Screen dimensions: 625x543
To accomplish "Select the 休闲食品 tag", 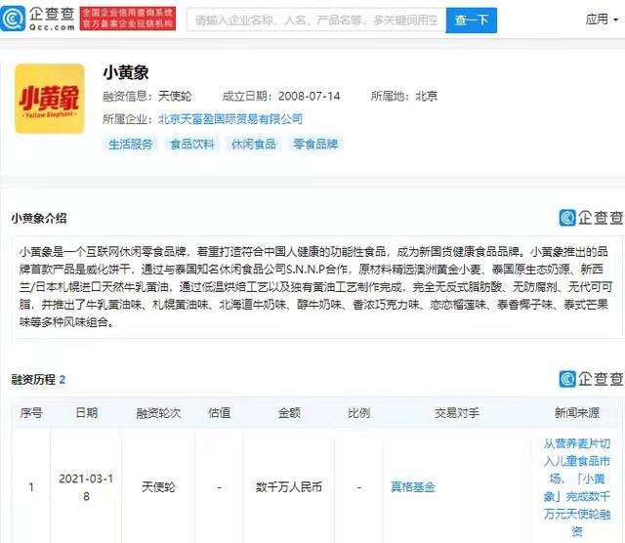I will coord(254,144).
